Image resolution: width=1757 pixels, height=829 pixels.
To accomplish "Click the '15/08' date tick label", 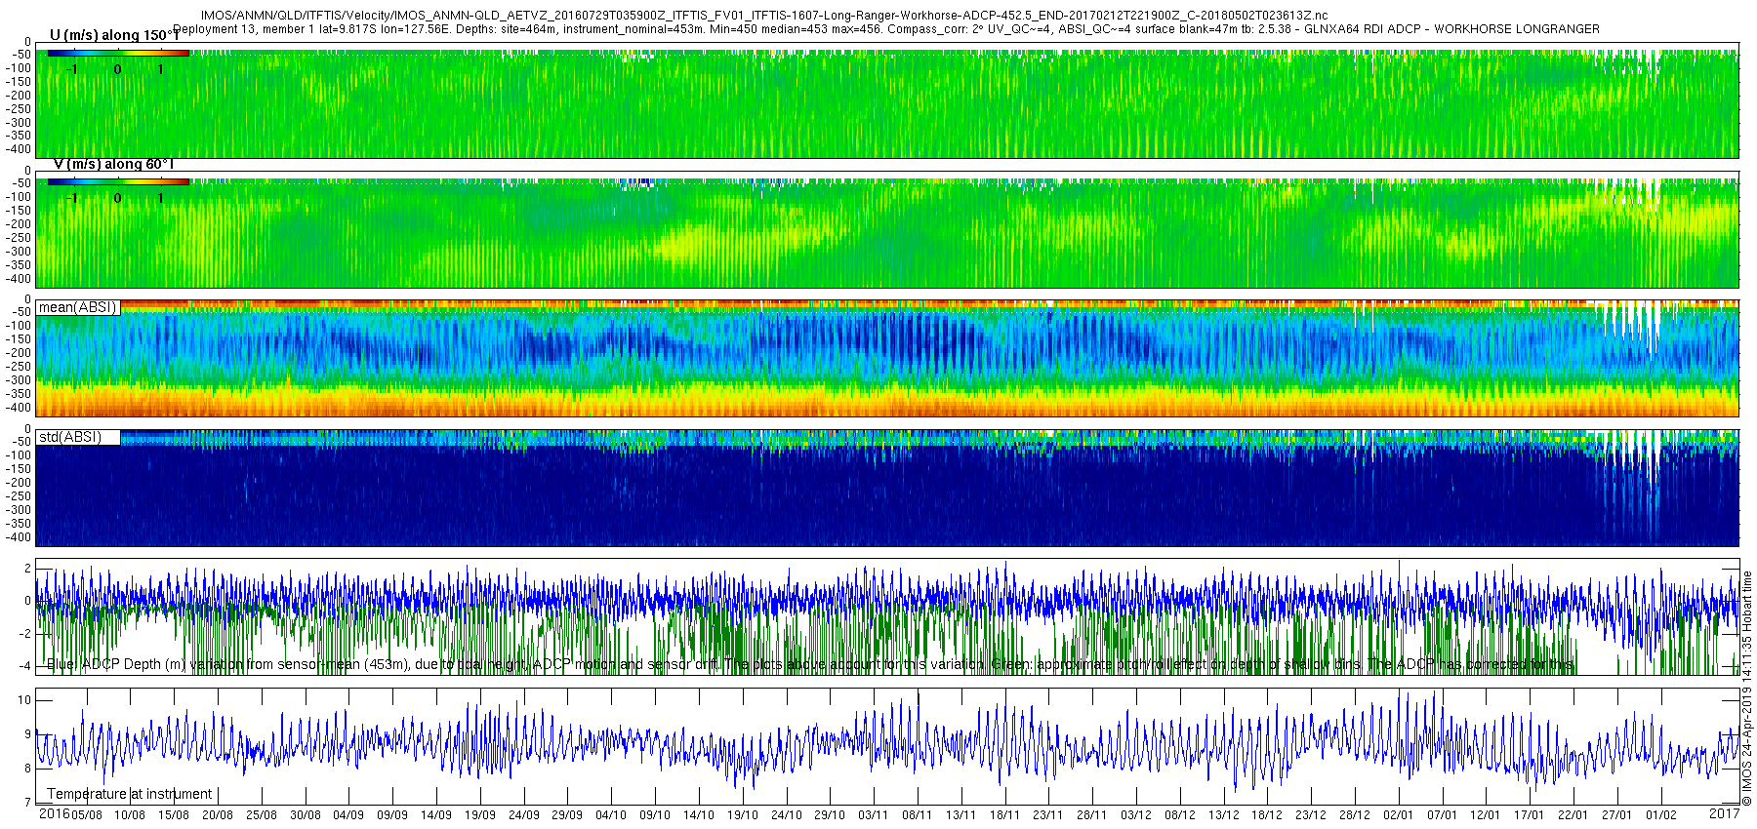I will 174,814.
